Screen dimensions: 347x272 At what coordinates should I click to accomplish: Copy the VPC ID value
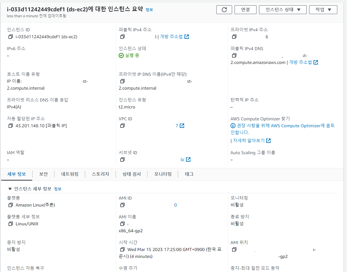[x=122, y=126]
